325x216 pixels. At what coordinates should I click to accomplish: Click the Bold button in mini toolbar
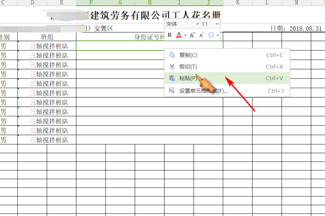(x=169, y=35)
